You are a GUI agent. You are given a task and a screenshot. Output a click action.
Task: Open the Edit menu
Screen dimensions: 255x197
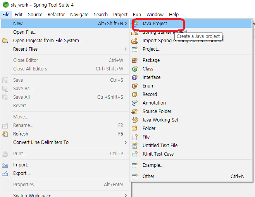click(19, 15)
